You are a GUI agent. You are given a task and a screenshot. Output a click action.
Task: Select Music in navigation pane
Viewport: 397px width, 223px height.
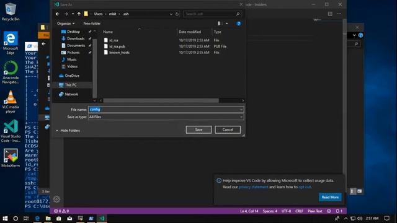pos(71,59)
